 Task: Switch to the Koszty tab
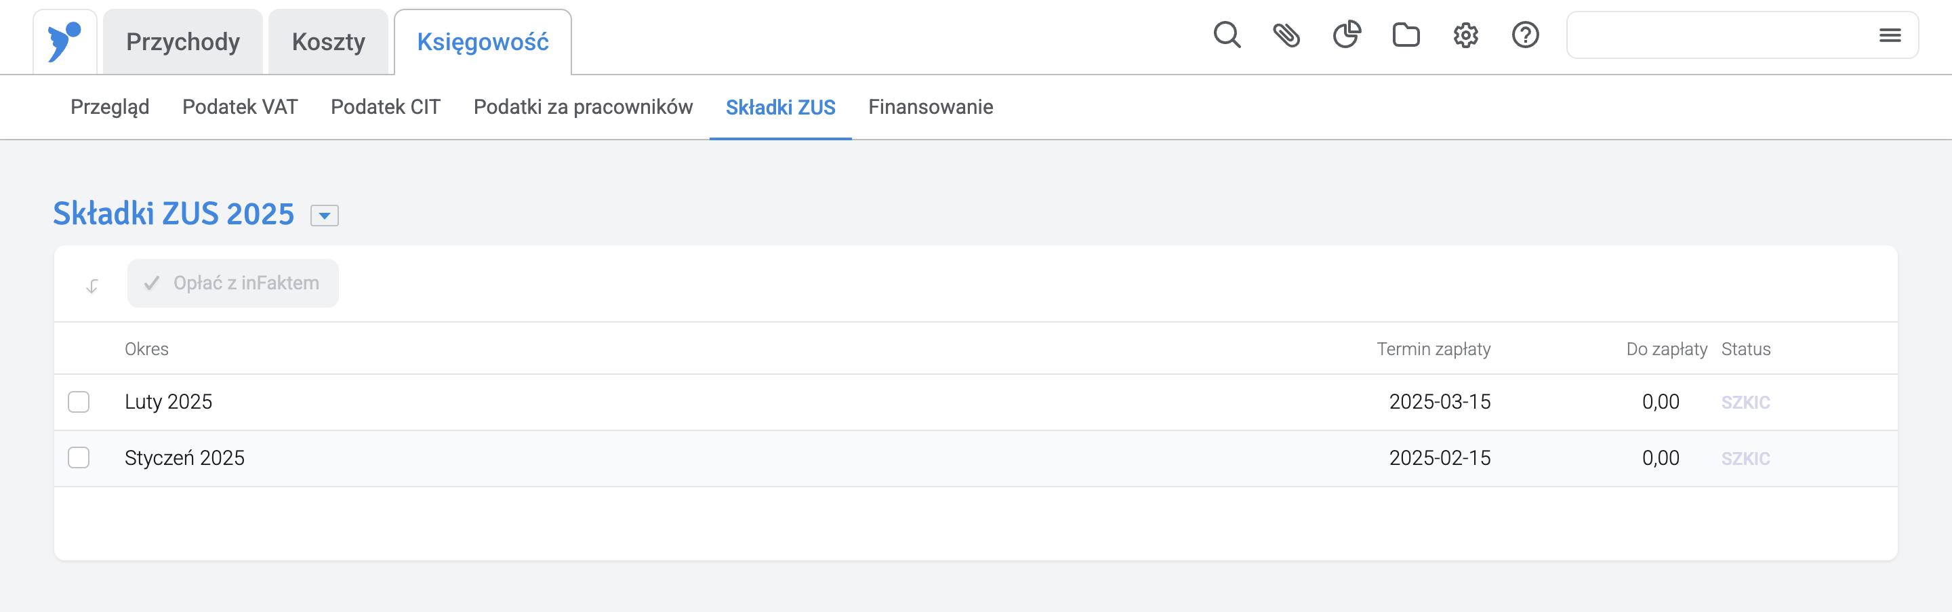coord(328,41)
